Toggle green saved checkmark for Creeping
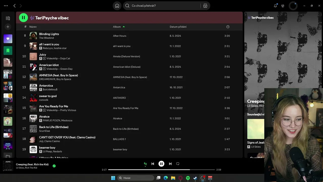 (54, 166)
